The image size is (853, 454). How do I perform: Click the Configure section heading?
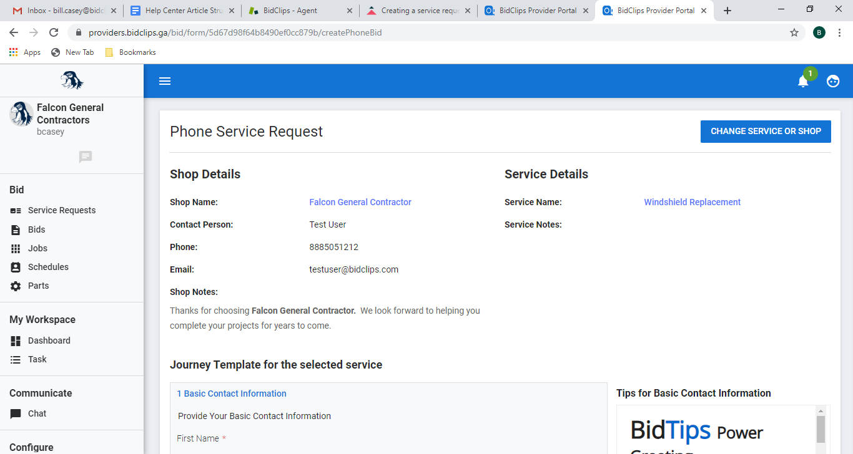tap(31, 447)
